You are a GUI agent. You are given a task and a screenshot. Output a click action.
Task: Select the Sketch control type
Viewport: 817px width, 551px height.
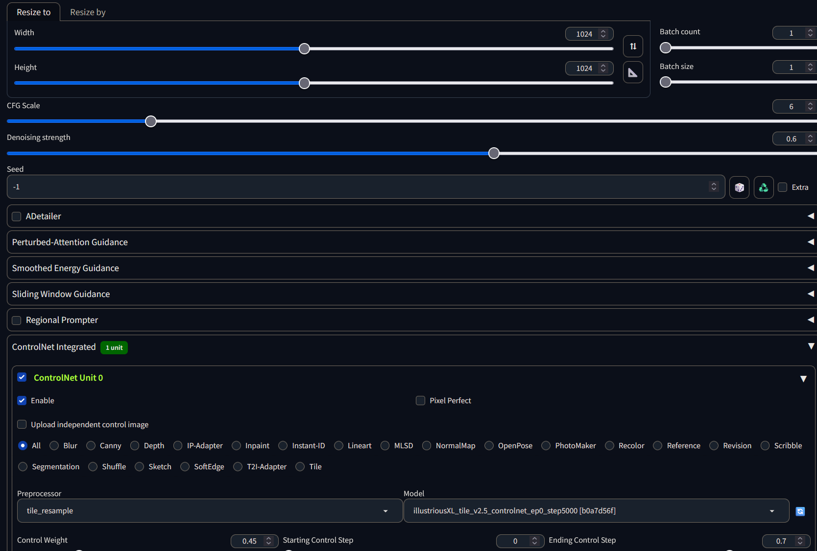(140, 467)
